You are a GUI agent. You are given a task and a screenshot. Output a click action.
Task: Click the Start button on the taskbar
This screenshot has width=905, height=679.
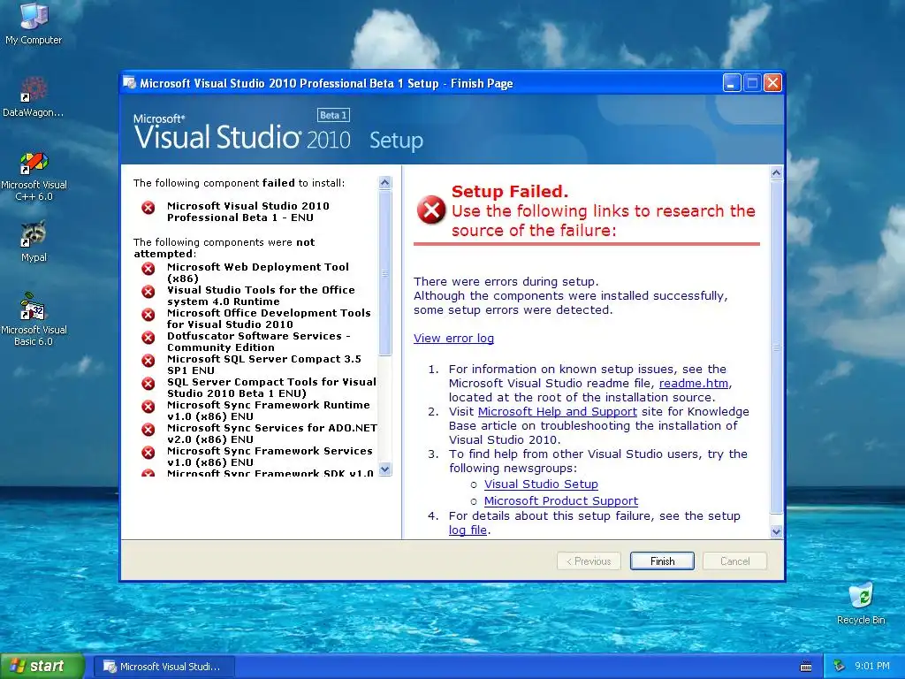(42, 667)
